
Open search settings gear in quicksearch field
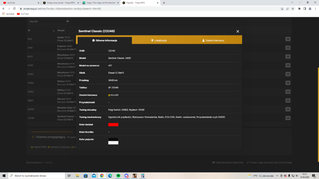[x=68, y=21]
